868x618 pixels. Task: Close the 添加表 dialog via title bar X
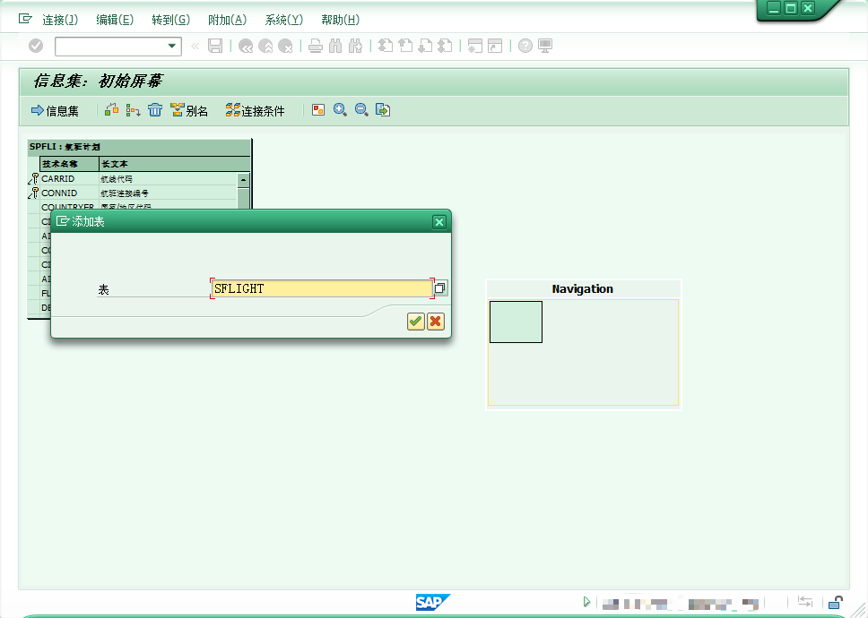439,222
